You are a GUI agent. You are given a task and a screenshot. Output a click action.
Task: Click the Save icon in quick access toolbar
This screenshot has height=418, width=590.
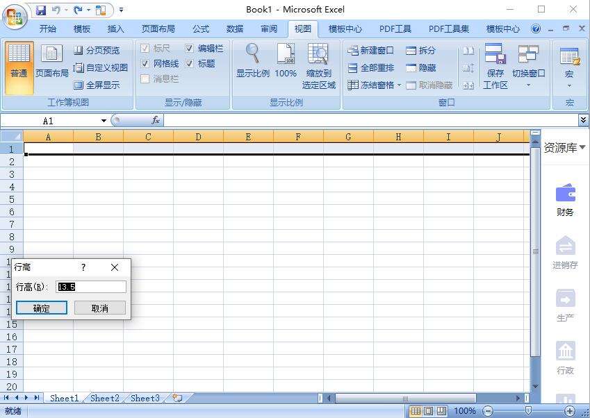(41, 10)
